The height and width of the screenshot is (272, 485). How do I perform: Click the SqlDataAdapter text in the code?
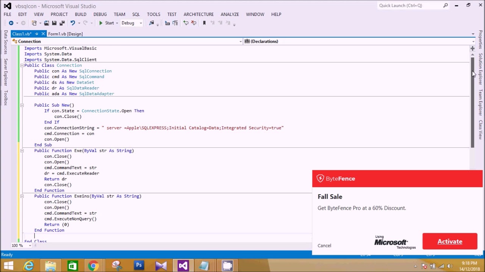tap(97, 94)
